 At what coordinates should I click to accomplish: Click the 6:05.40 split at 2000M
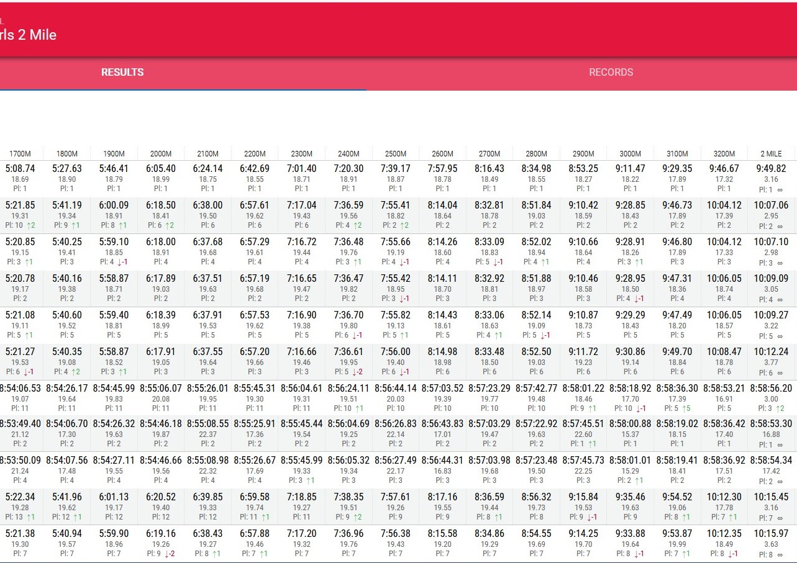pyautogui.click(x=161, y=168)
